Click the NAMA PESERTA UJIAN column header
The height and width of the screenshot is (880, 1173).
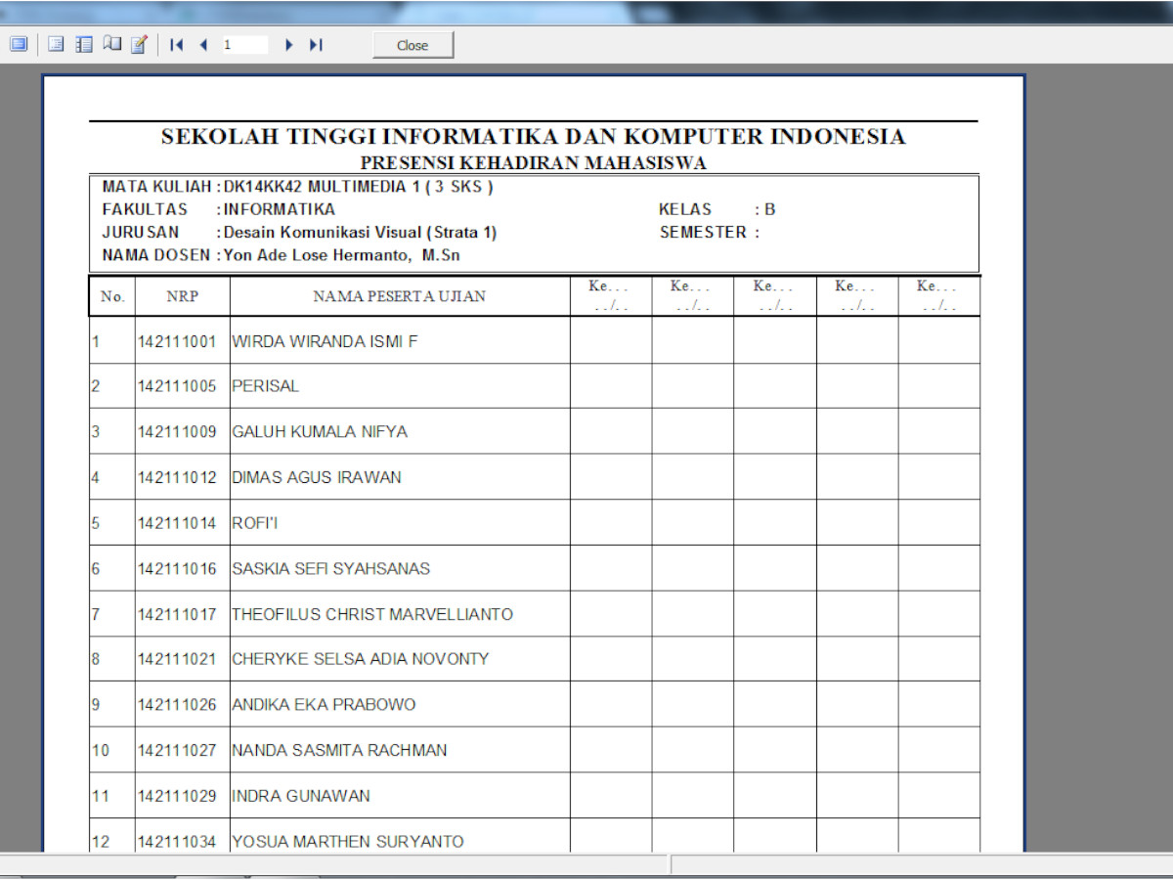pyautogui.click(x=399, y=296)
